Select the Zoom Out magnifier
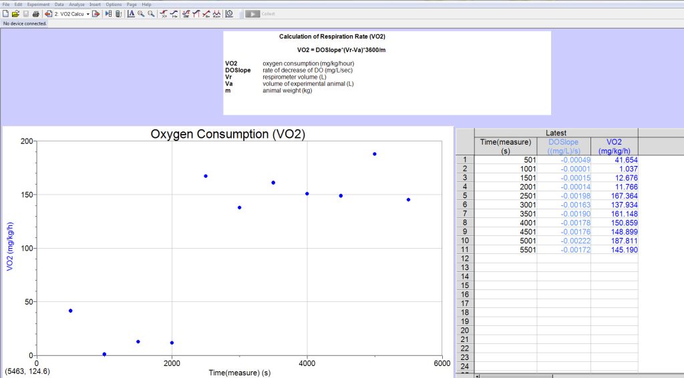 (151, 13)
